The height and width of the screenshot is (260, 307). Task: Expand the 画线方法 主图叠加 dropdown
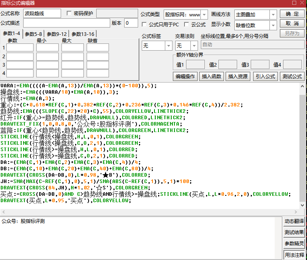(x=273, y=15)
